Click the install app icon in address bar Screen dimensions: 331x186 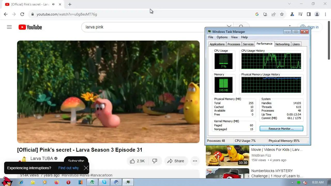point(265,14)
